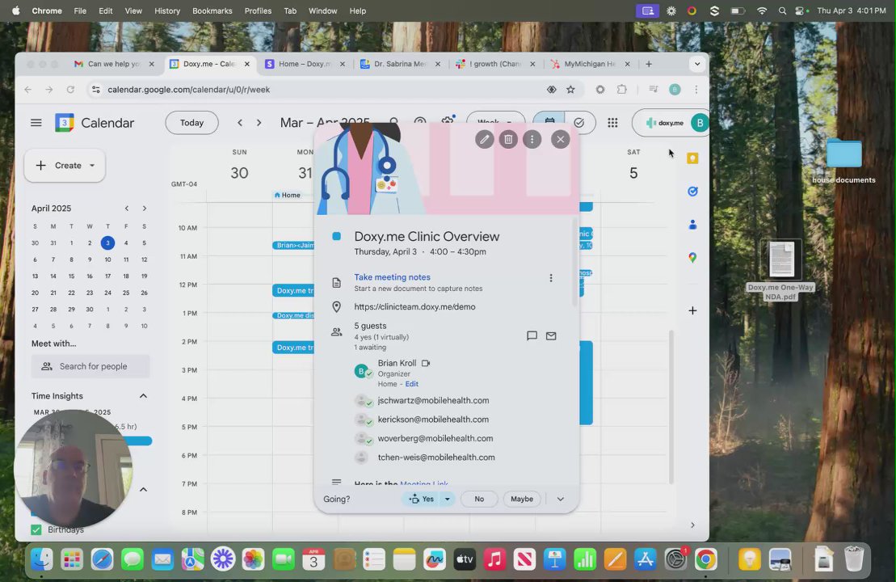
Task: Show the side panel arrow at bottom right
Action: point(692,525)
